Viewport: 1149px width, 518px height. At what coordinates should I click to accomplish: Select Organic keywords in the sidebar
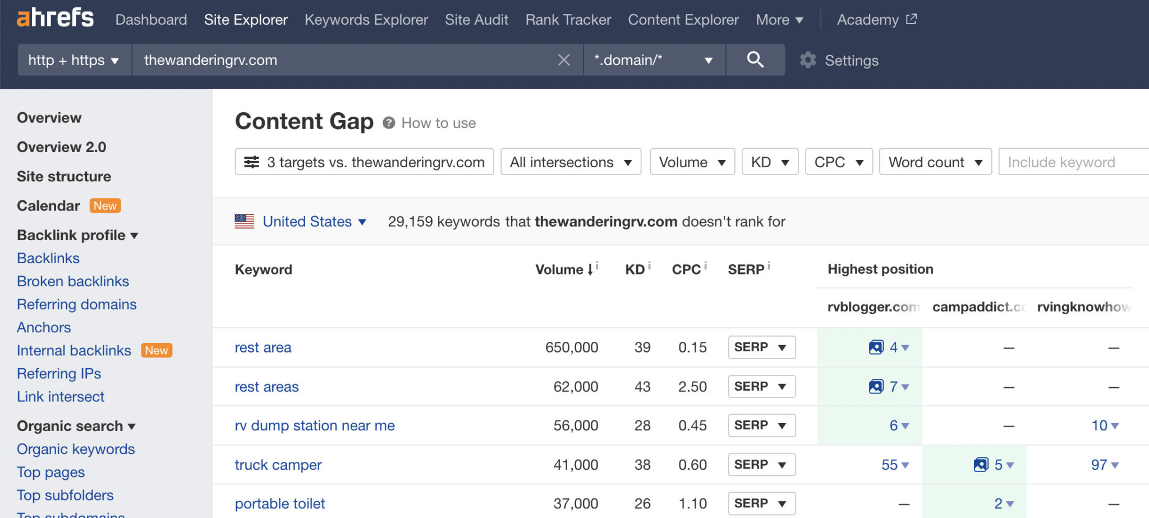[76, 448]
